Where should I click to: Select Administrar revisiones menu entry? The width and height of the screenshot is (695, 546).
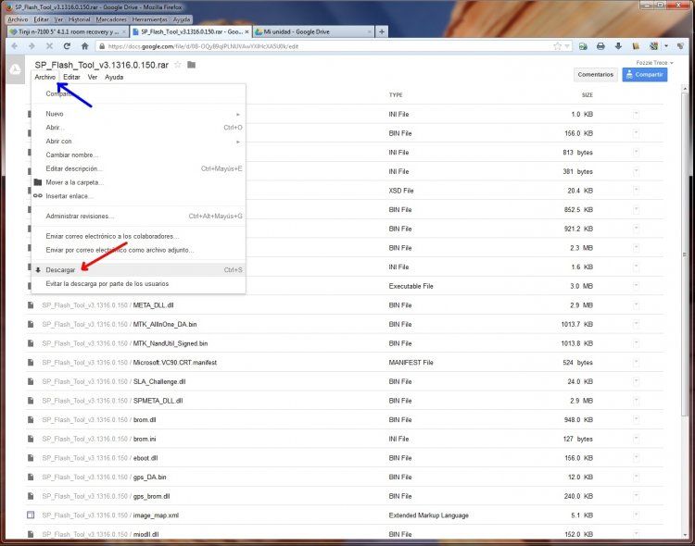pos(138,217)
